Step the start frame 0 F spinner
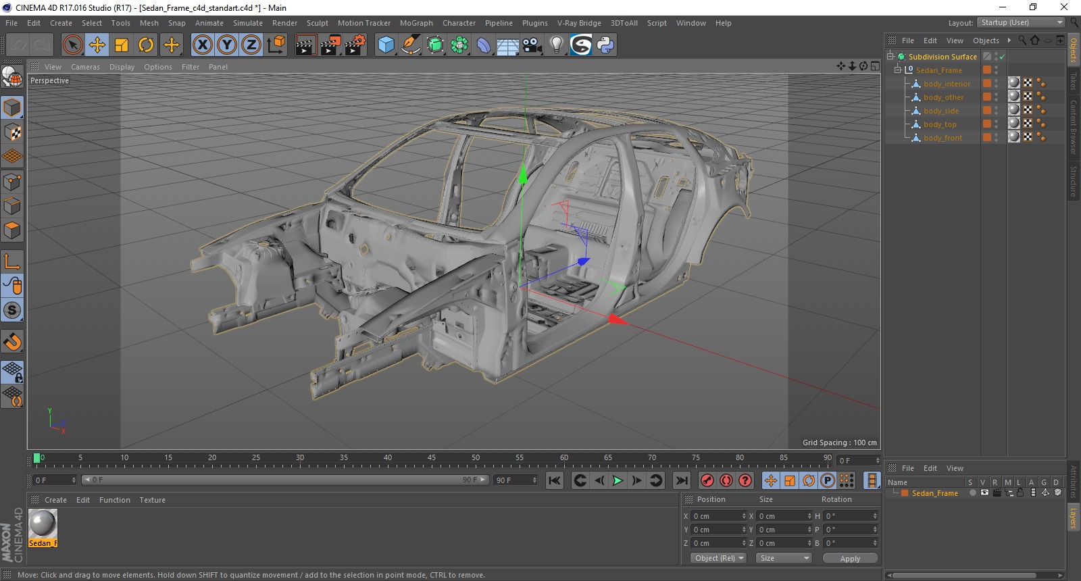1081x581 pixels. pos(74,480)
